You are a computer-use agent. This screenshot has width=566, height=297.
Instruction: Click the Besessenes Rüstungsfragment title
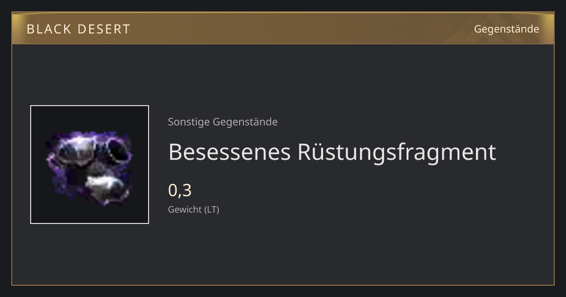[332, 152]
